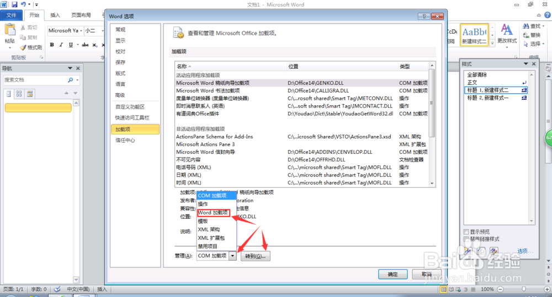Click the Change Styles (更改样式) icon

(x=507, y=30)
